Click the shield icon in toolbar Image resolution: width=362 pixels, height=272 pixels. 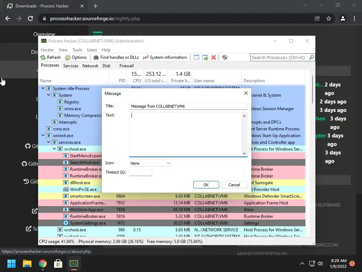pyautogui.click(x=224, y=57)
